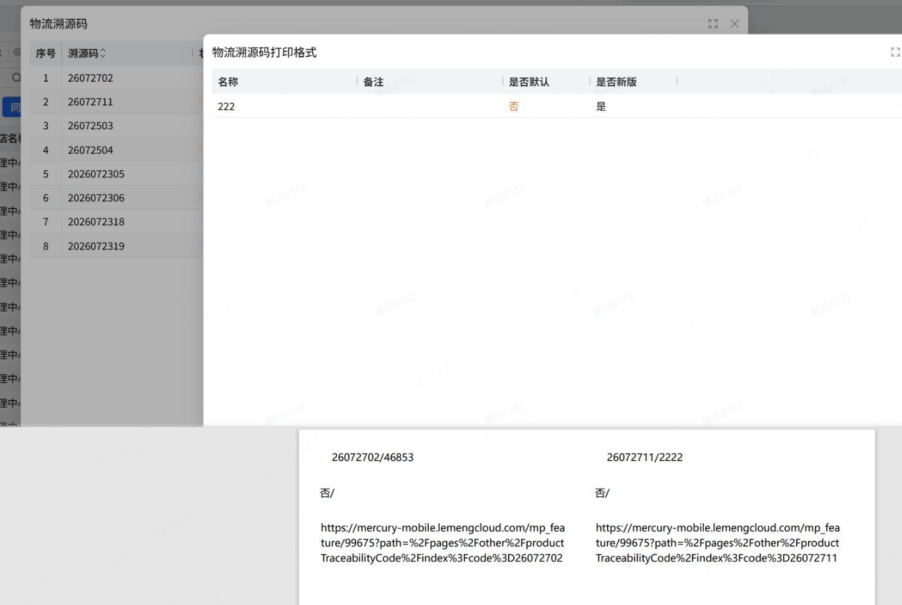This screenshot has width=902, height=605.
Task: Select traceability code 26072702 row
Action: click(x=116, y=78)
